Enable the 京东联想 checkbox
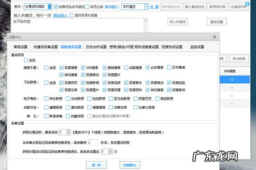This screenshot has height=170, width=256. coord(46,99)
